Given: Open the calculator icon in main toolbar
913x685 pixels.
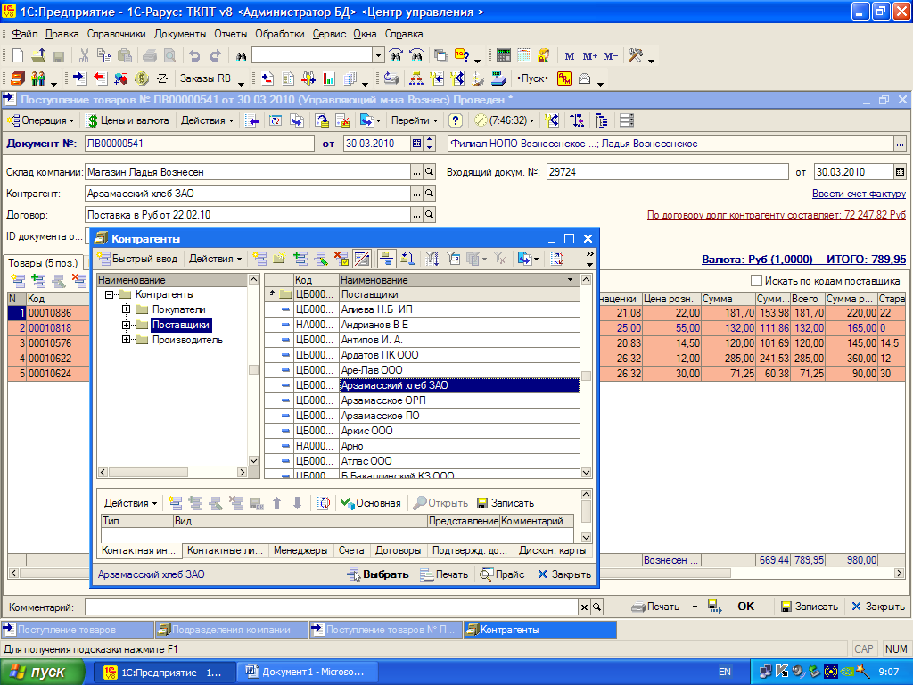Looking at the screenshot, I should click(x=504, y=55).
